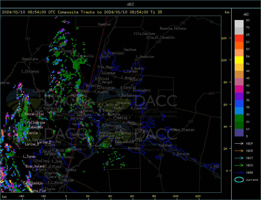Click the 'L_PAZ' map label

215,167
